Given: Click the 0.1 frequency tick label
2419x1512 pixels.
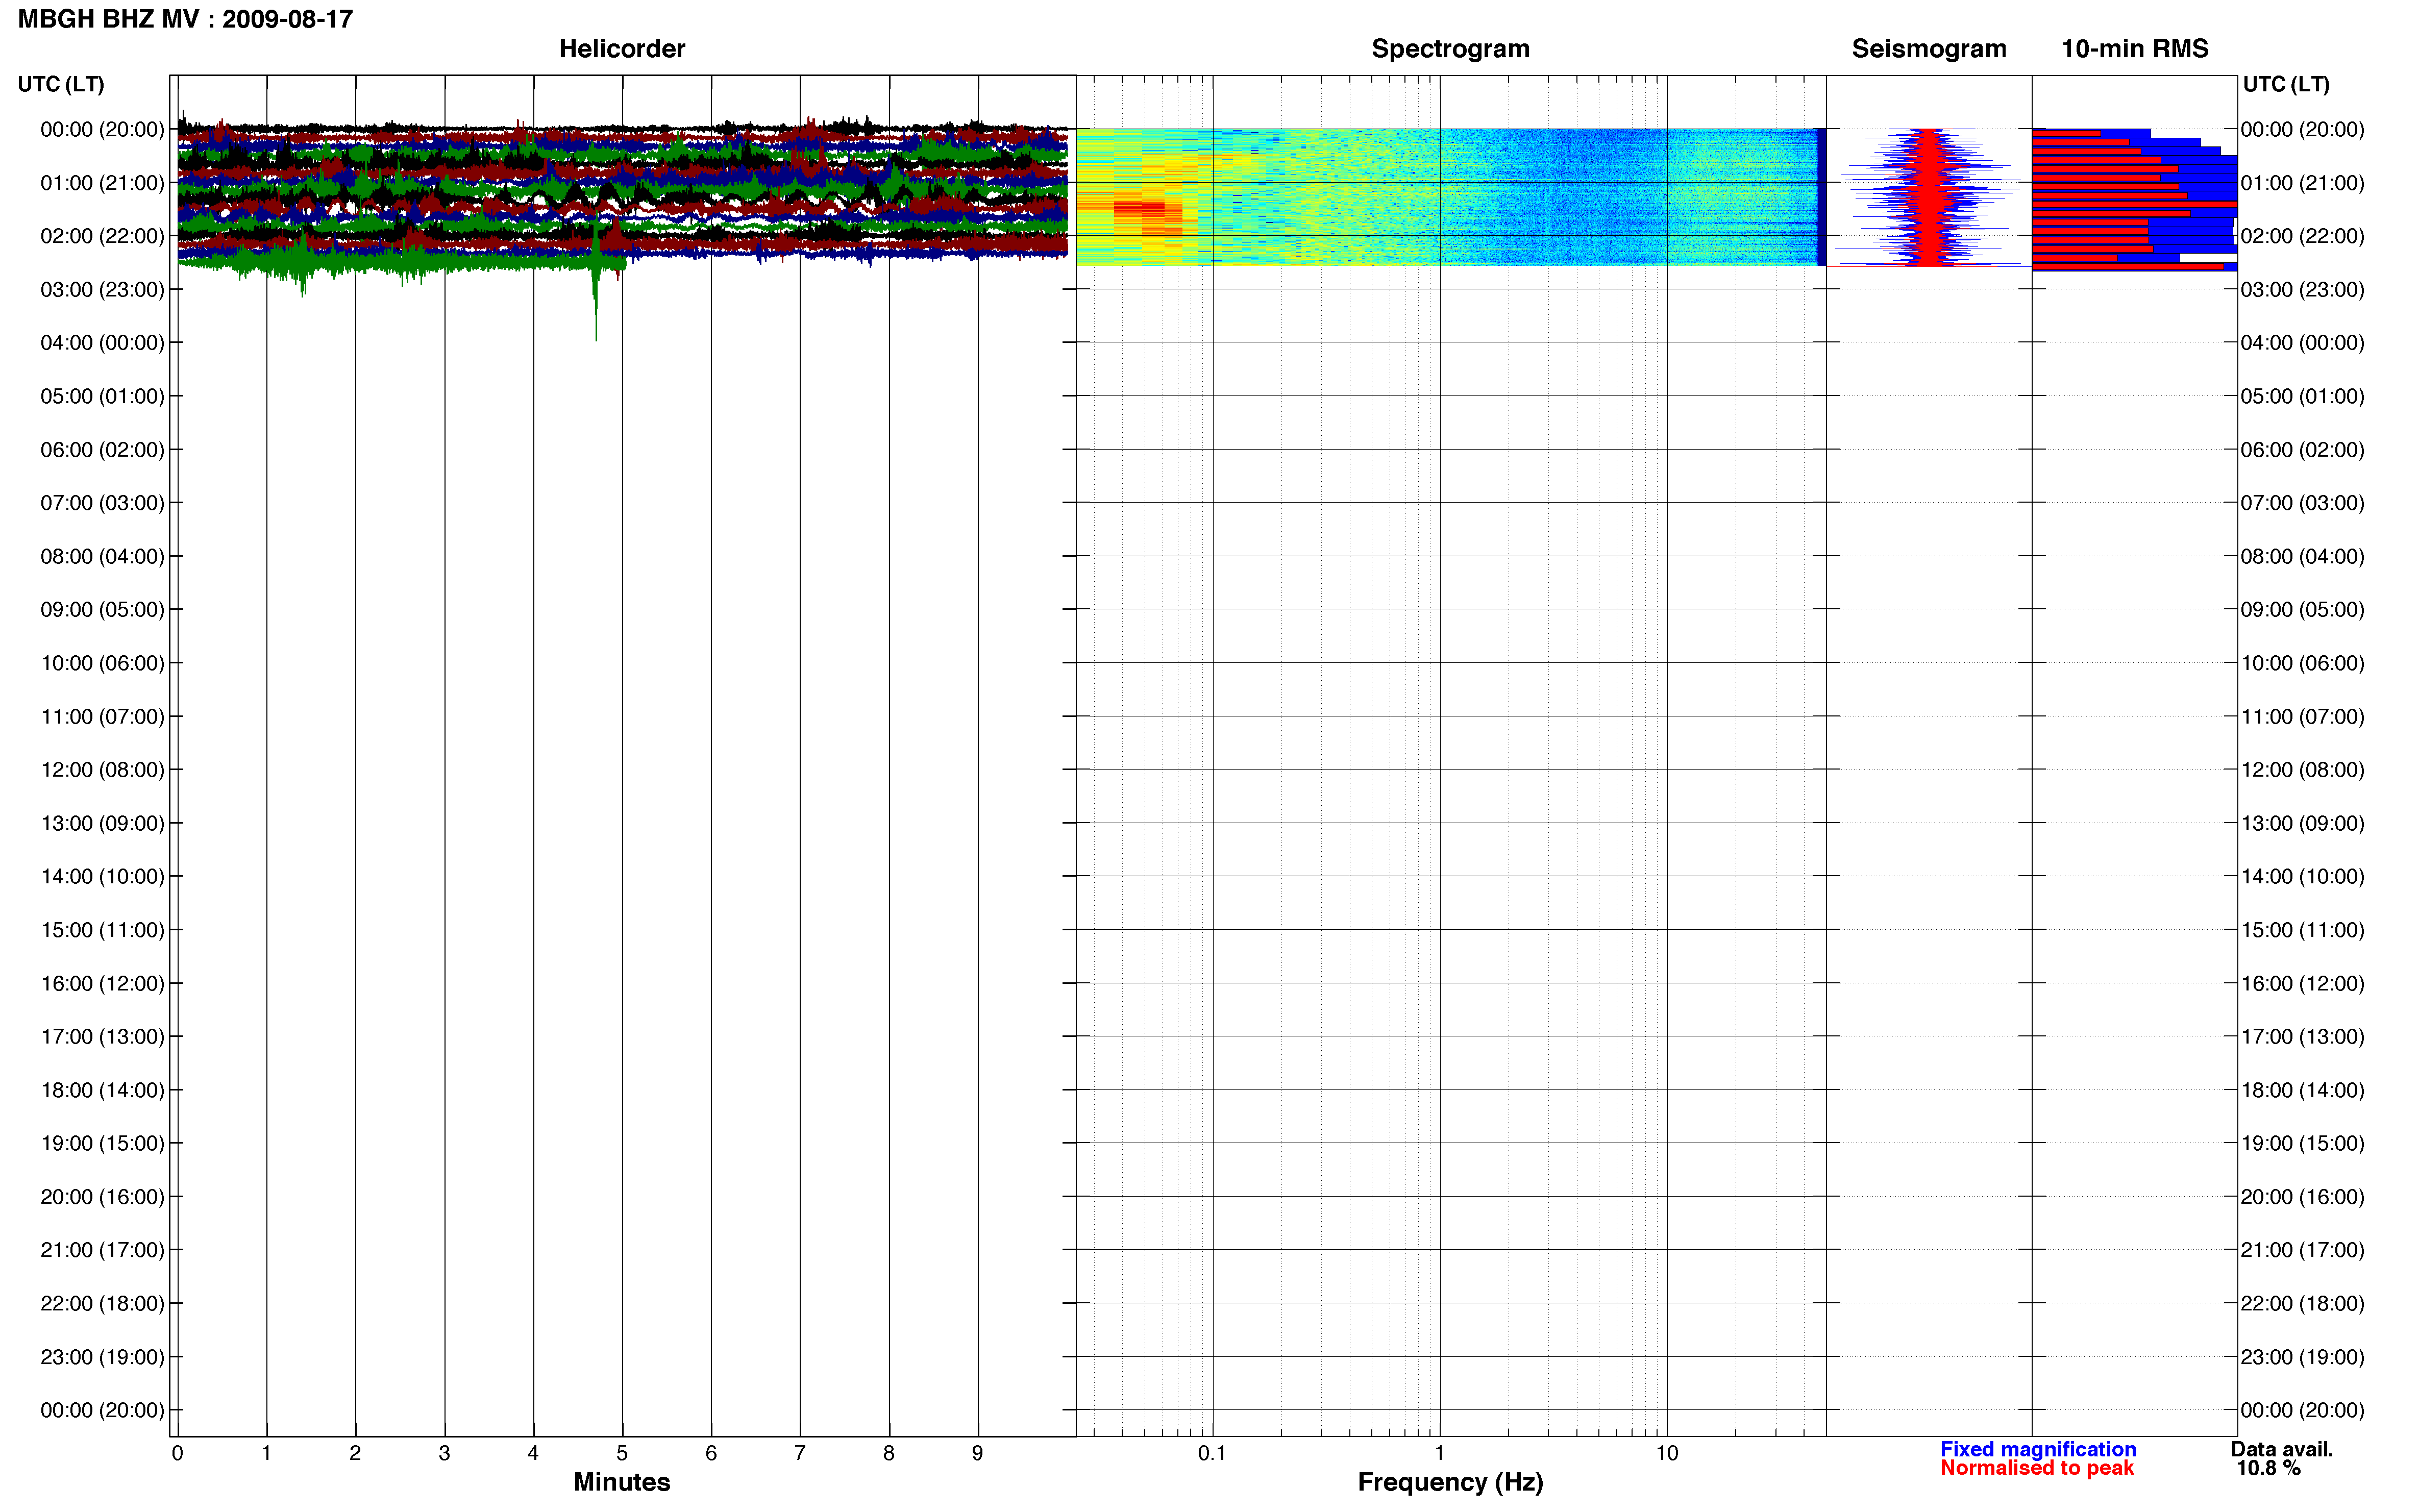Looking at the screenshot, I should coord(1212,1453).
